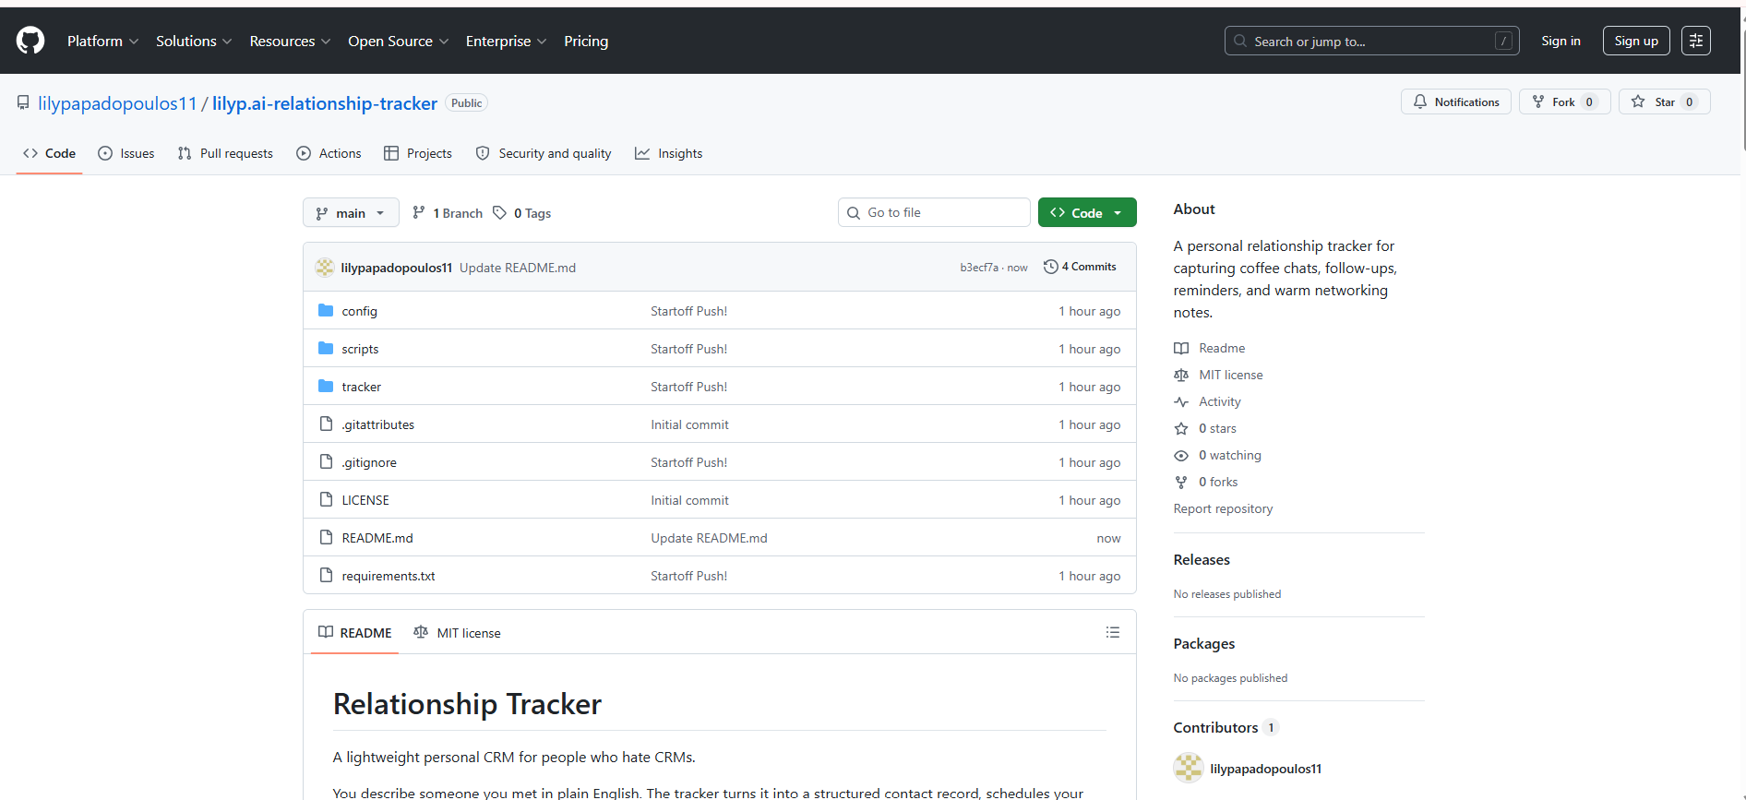Open the main branch selector dropdown

point(351,212)
